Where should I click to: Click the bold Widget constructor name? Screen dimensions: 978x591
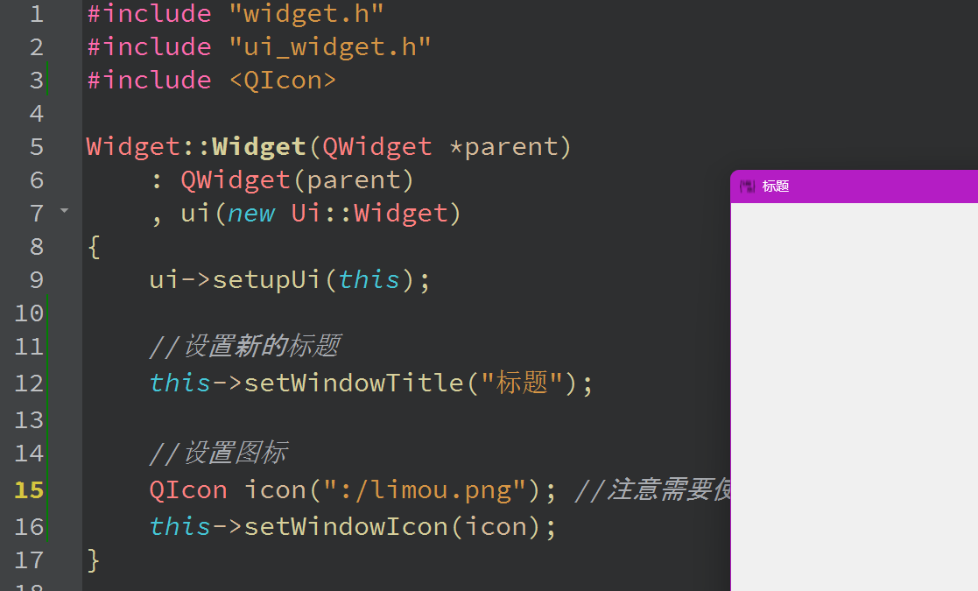click(x=258, y=147)
